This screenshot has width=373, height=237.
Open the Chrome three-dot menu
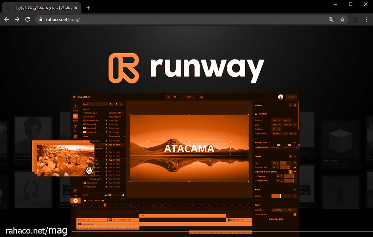(366, 19)
